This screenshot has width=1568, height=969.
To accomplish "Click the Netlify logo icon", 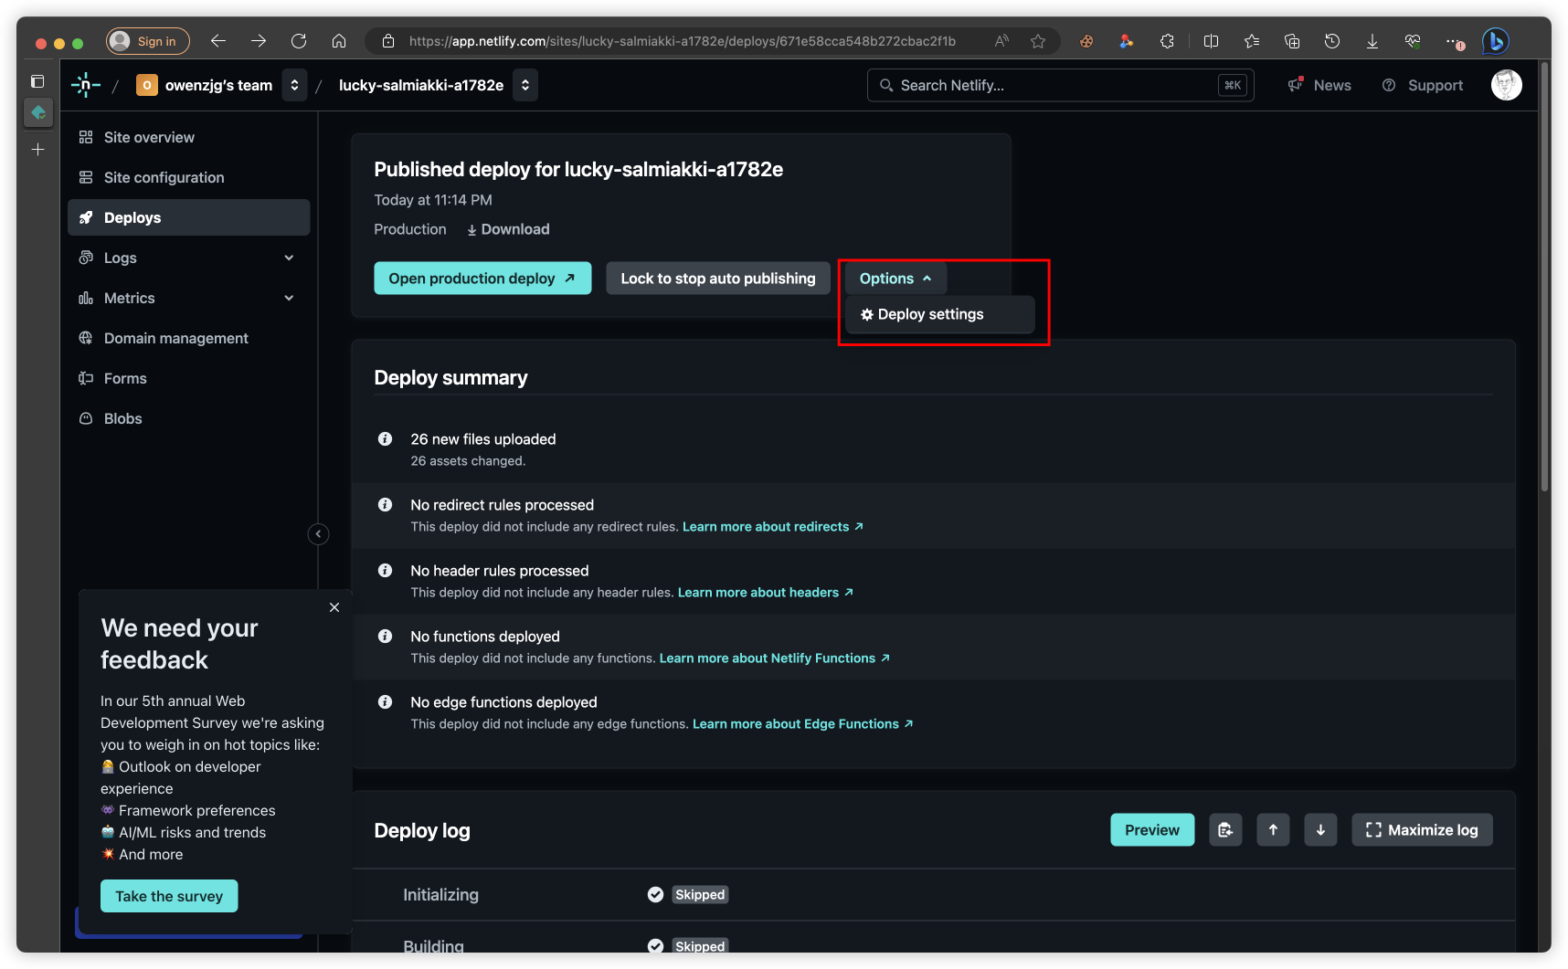I will (85, 85).
